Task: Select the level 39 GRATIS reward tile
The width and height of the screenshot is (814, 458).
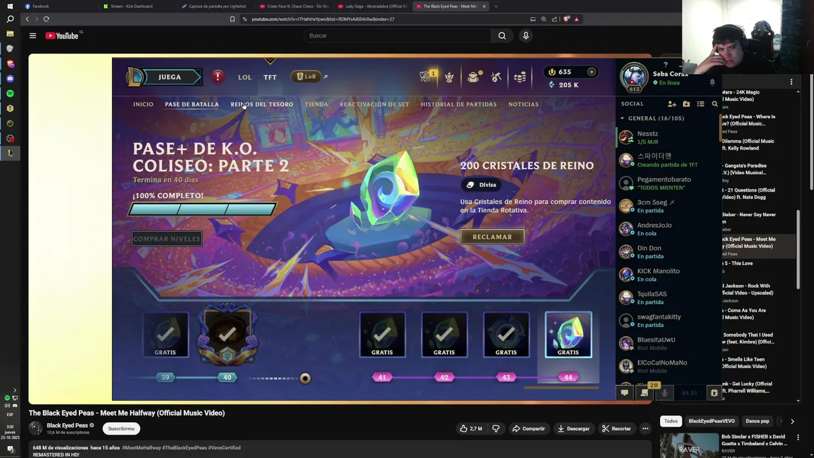Action: click(x=165, y=335)
